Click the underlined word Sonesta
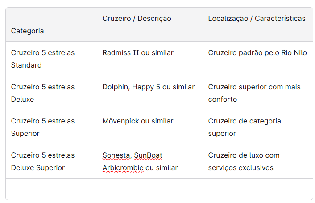 (x=116, y=155)
